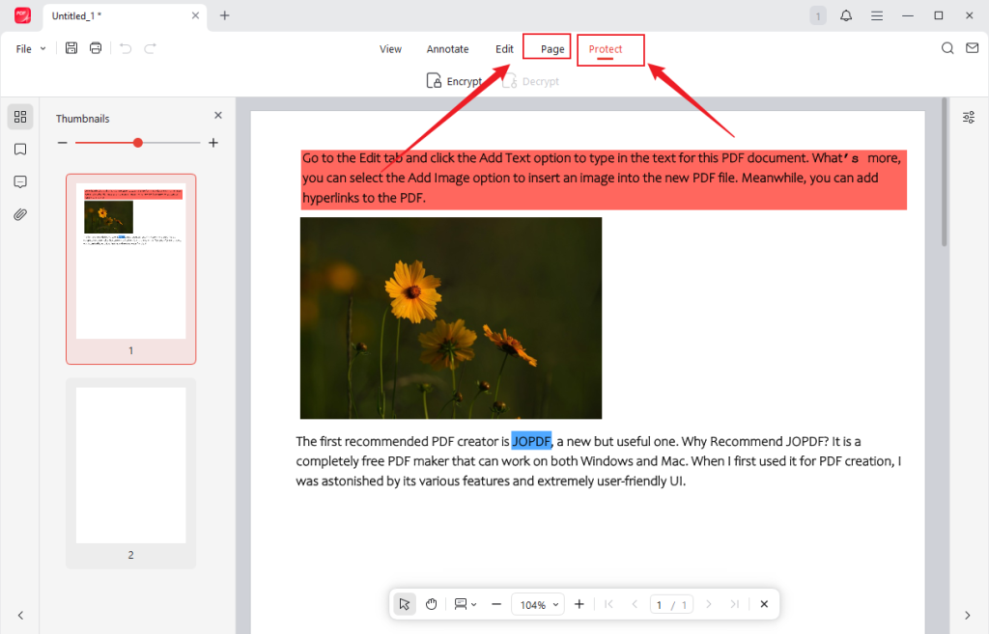This screenshot has width=989, height=634.
Task: Open the Bookmarks panel in the sidebar
Action: coord(19,149)
